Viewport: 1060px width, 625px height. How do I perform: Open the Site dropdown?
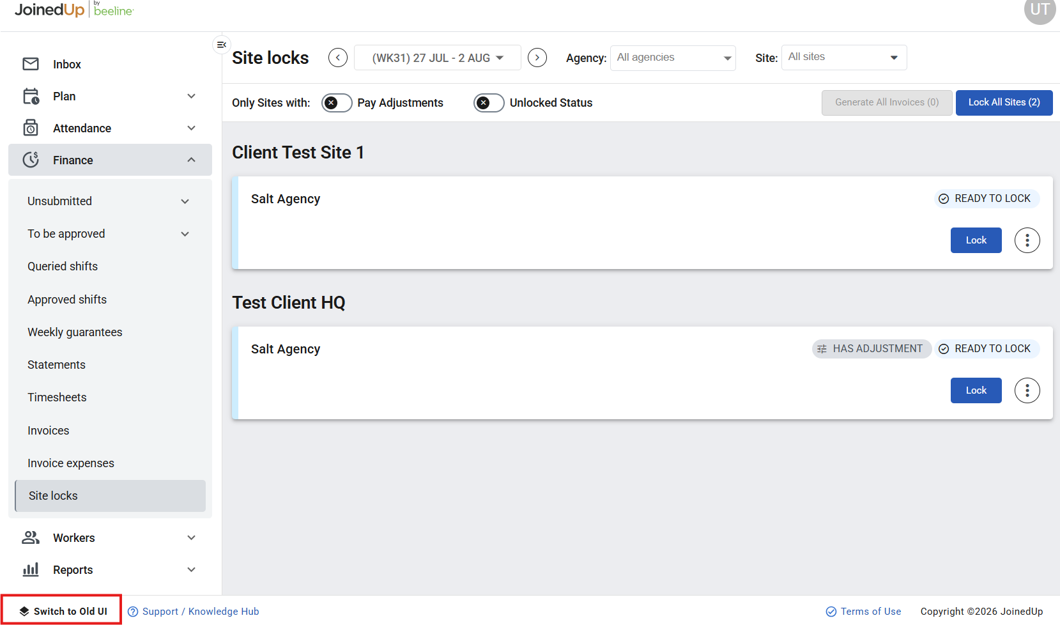pyautogui.click(x=844, y=58)
